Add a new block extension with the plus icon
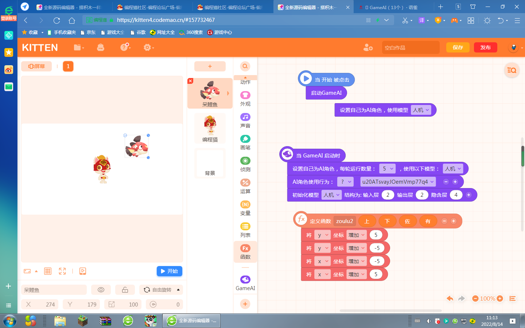Screen dimensions: 525x328 tap(245, 304)
